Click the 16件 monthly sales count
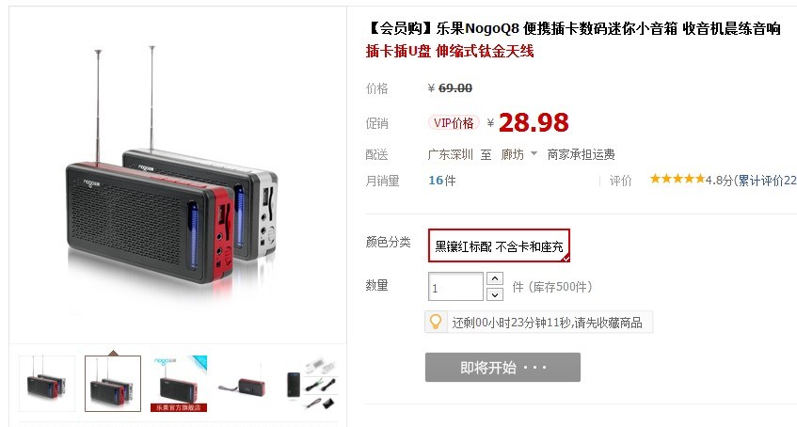 click(441, 181)
